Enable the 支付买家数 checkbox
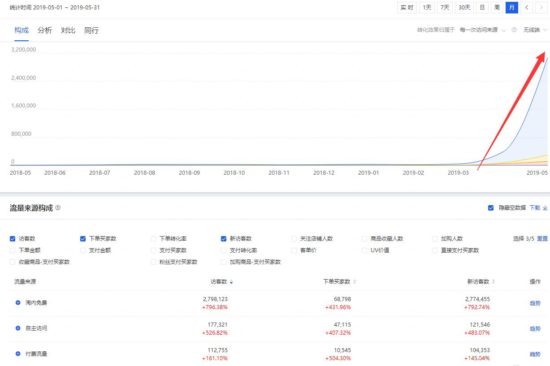This screenshot has height=366, width=550. tap(153, 250)
